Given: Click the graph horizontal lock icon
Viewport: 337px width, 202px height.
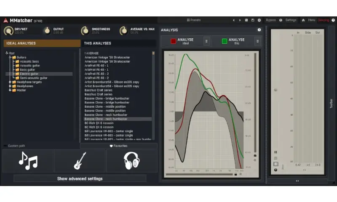Looking at the screenshot, I should (x=235, y=174).
